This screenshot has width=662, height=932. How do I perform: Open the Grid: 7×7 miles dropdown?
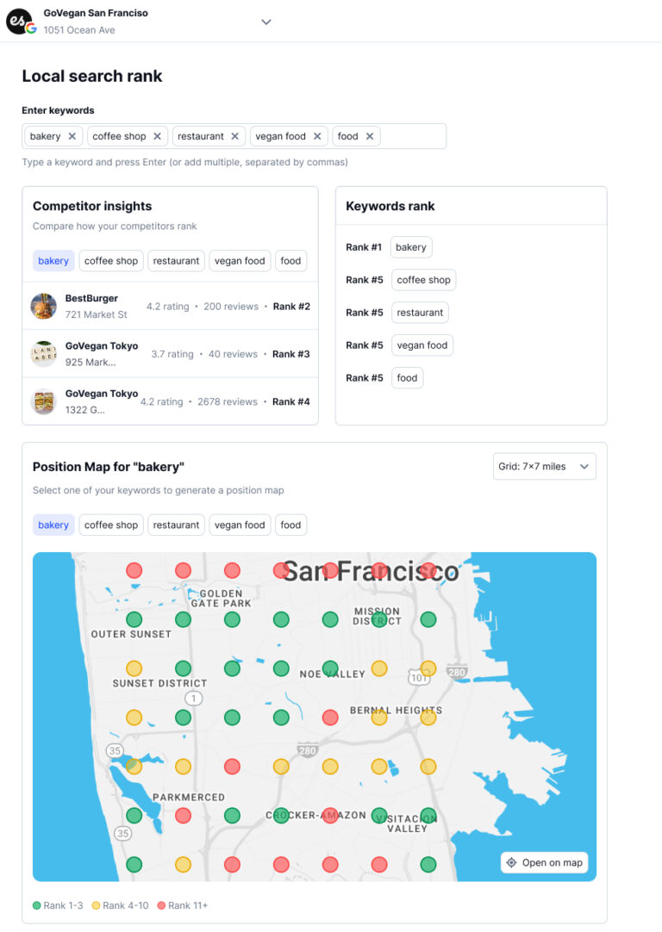click(545, 465)
